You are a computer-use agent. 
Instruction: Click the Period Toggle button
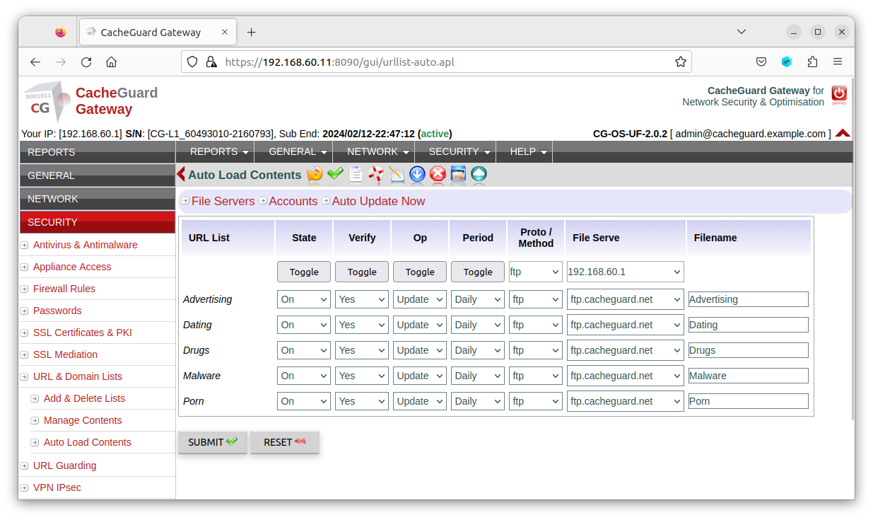pos(478,272)
